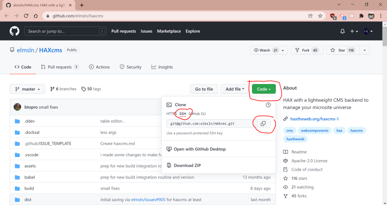Click the SSH clone URL text field

tap(212, 123)
